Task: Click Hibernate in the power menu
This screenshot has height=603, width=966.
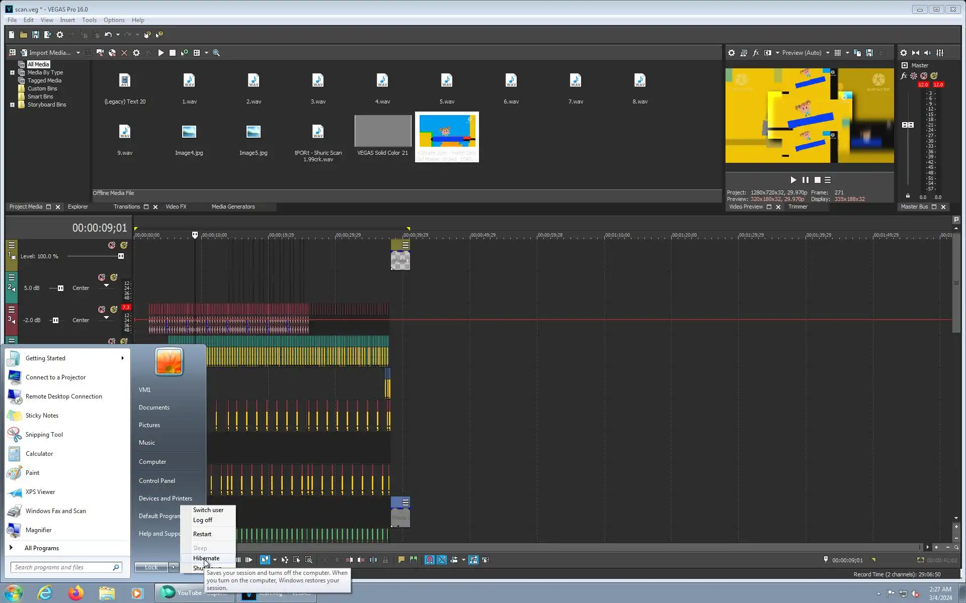Action: [206, 558]
